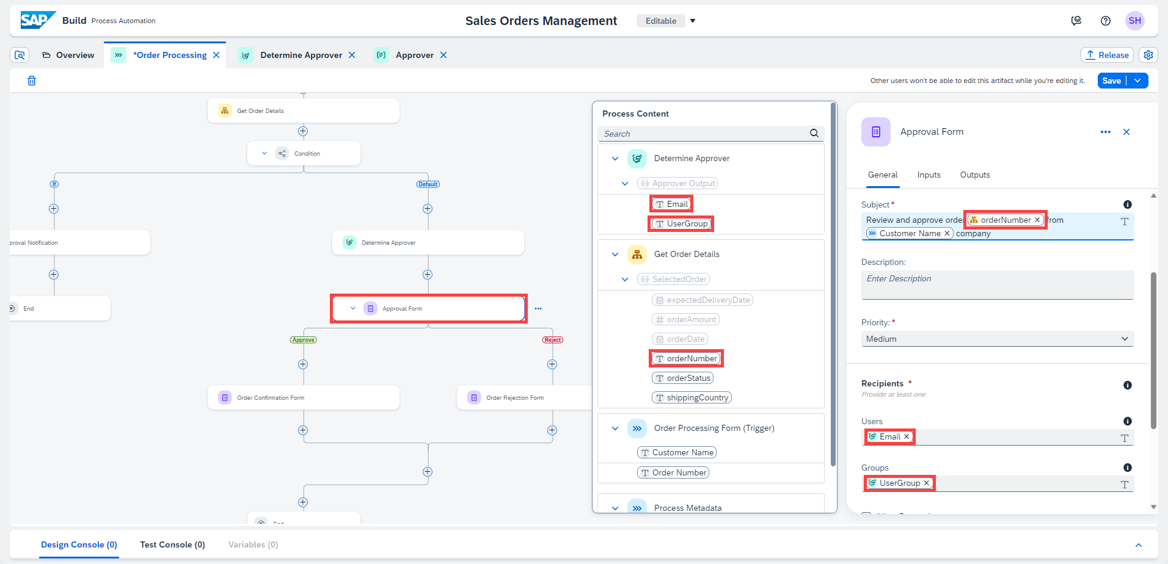Close the Approval Form side panel
Image resolution: width=1168 pixels, height=564 pixels.
pyautogui.click(x=1126, y=132)
